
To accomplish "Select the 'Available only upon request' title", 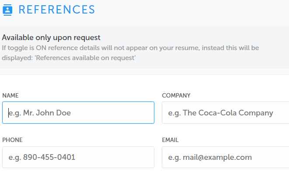I will tap(51, 37).
